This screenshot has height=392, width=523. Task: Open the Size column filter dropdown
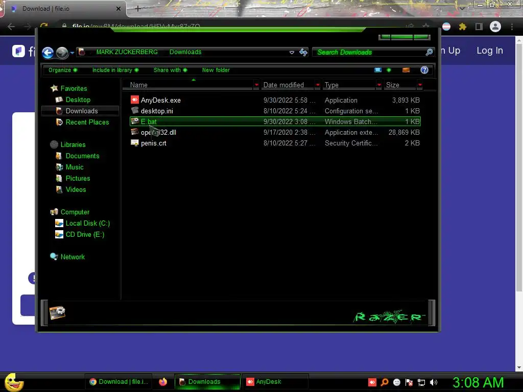click(x=420, y=85)
